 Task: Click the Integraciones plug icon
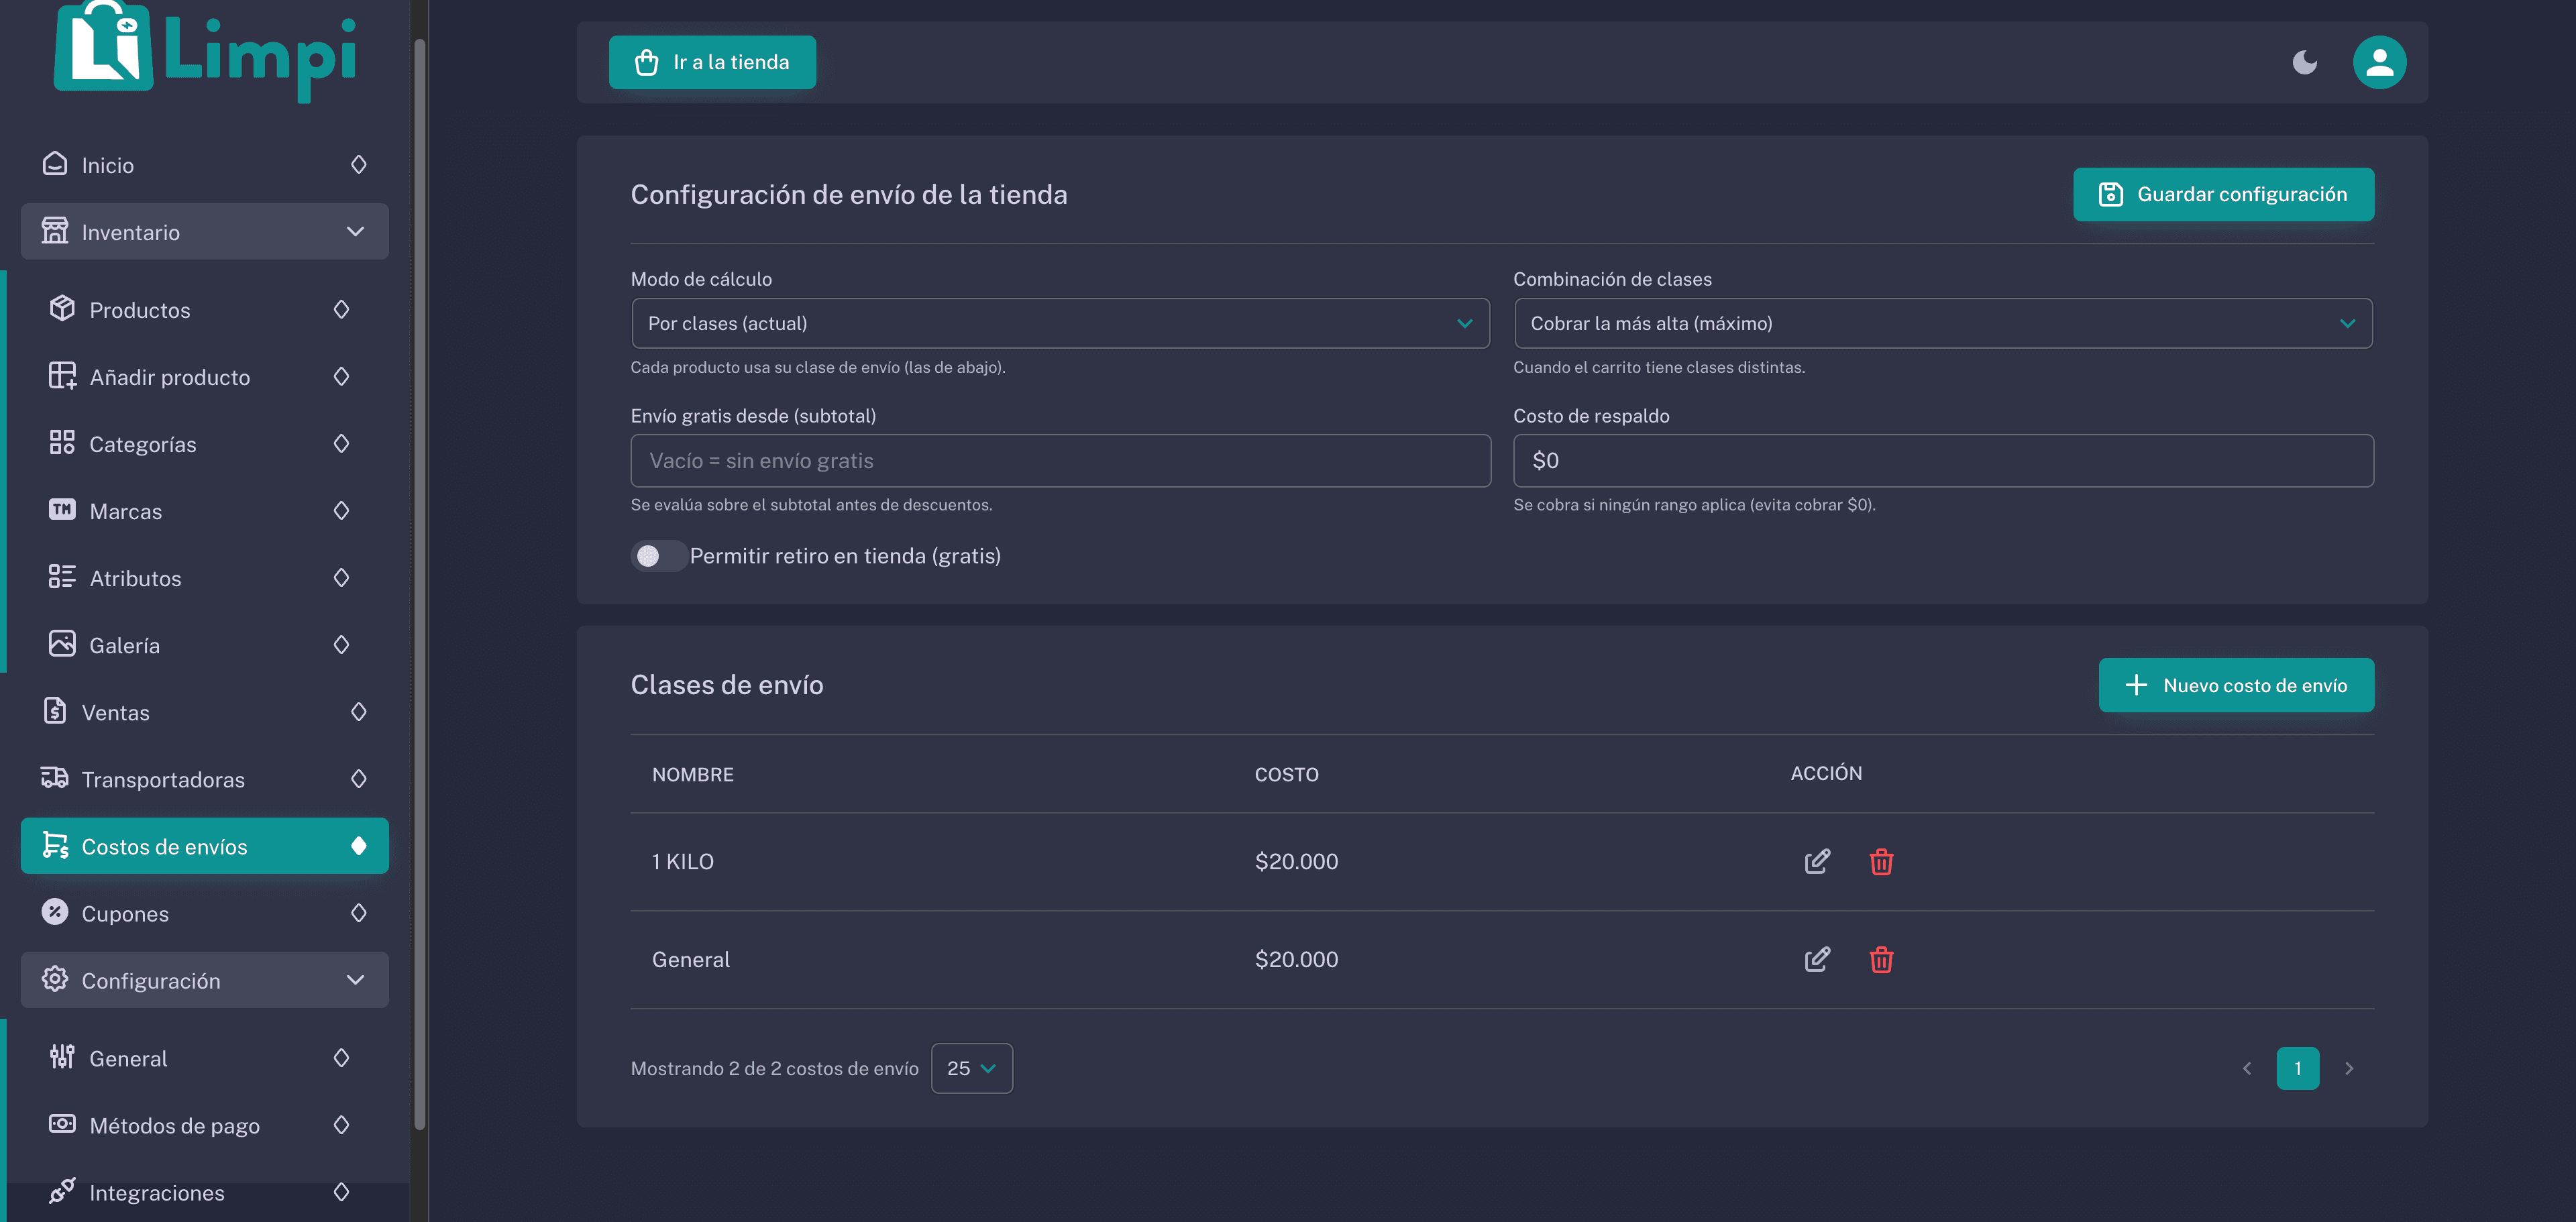[62, 1191]
